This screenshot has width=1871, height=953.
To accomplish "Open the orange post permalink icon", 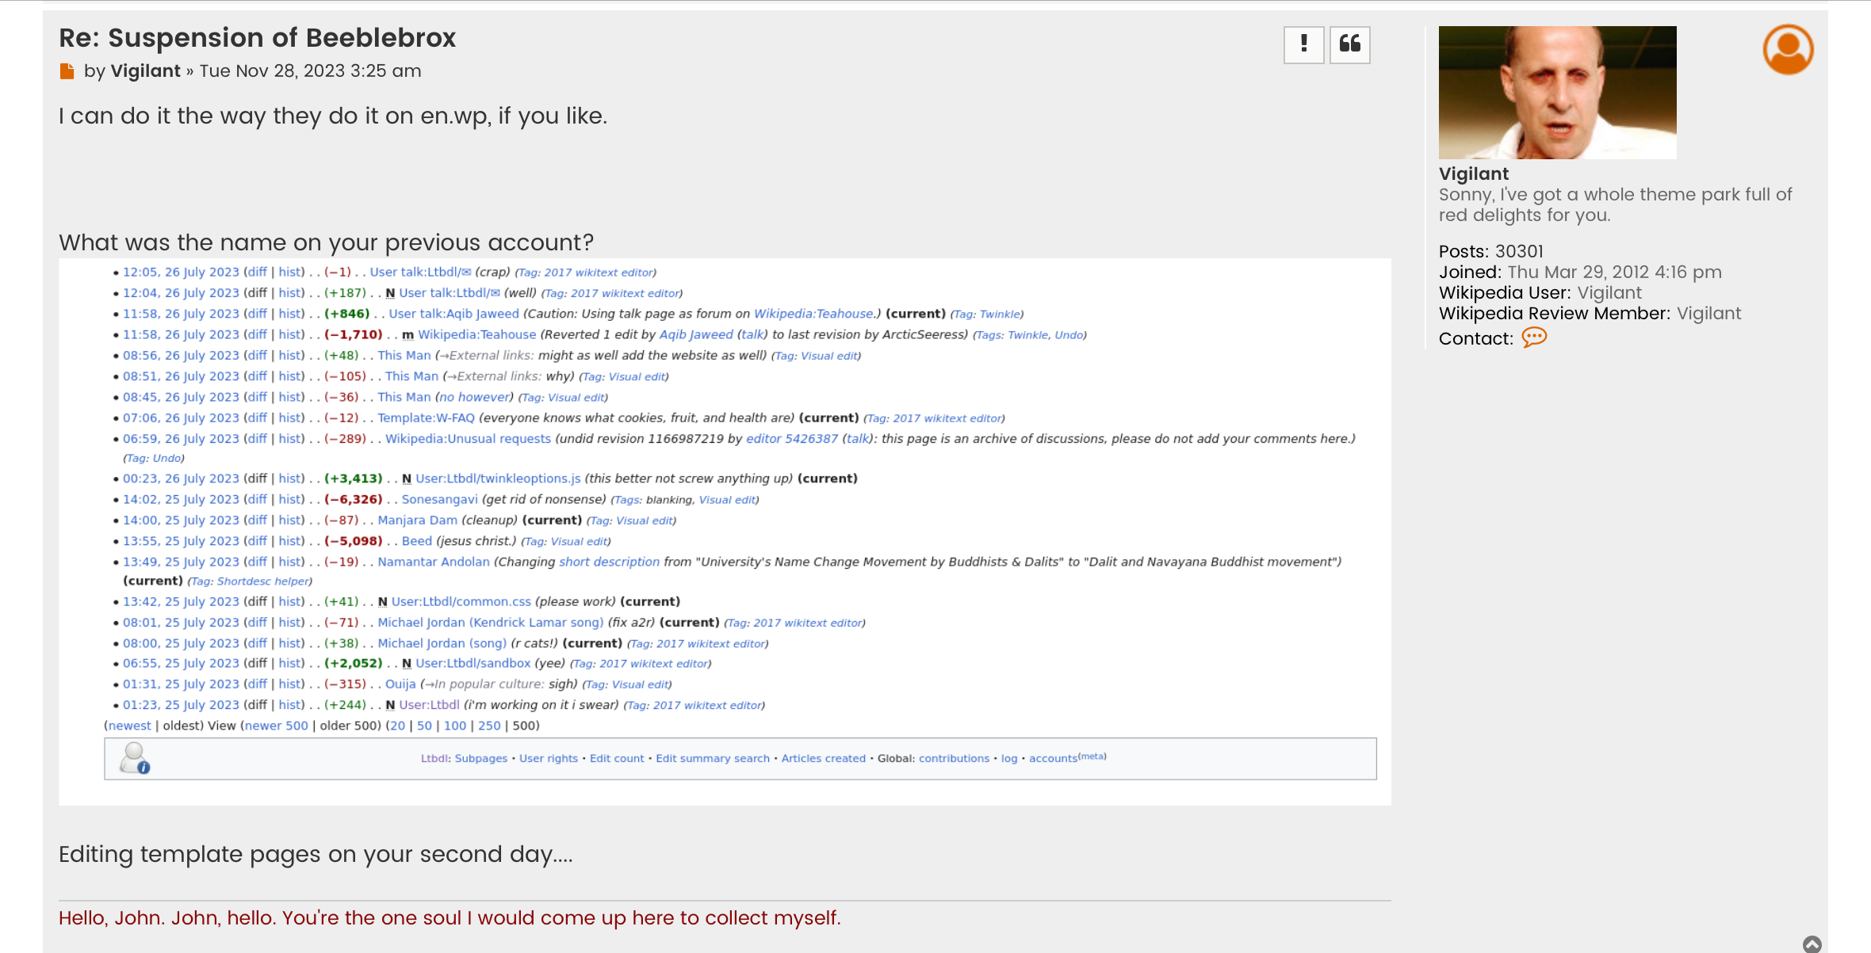I will 67,71.
